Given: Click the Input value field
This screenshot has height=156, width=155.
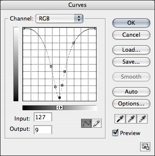Looking at the screenshot, I should point(43,117).
